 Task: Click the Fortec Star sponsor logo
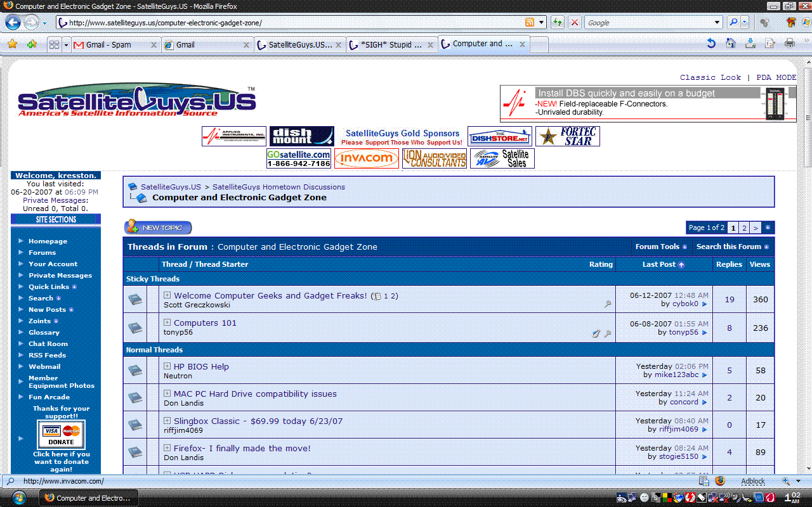tap(567, 136)
